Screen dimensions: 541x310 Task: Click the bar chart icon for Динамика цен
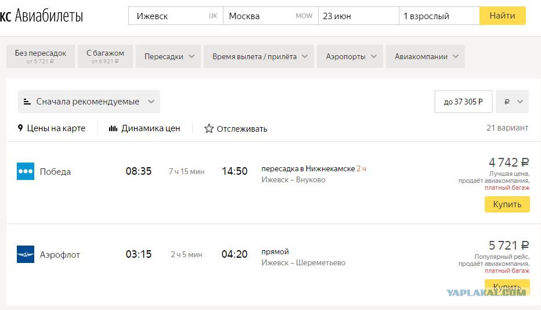click(113, 128)
